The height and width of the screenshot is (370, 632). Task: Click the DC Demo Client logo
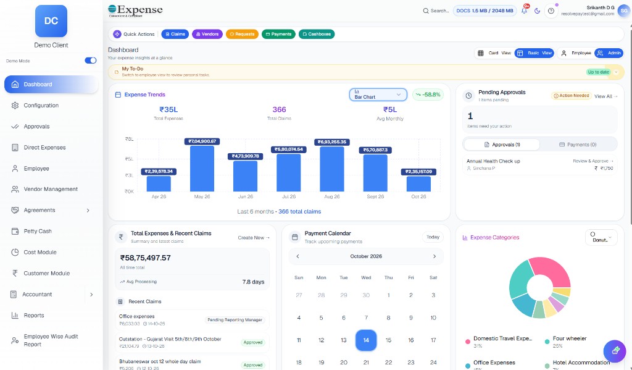[x=51, y=21]
